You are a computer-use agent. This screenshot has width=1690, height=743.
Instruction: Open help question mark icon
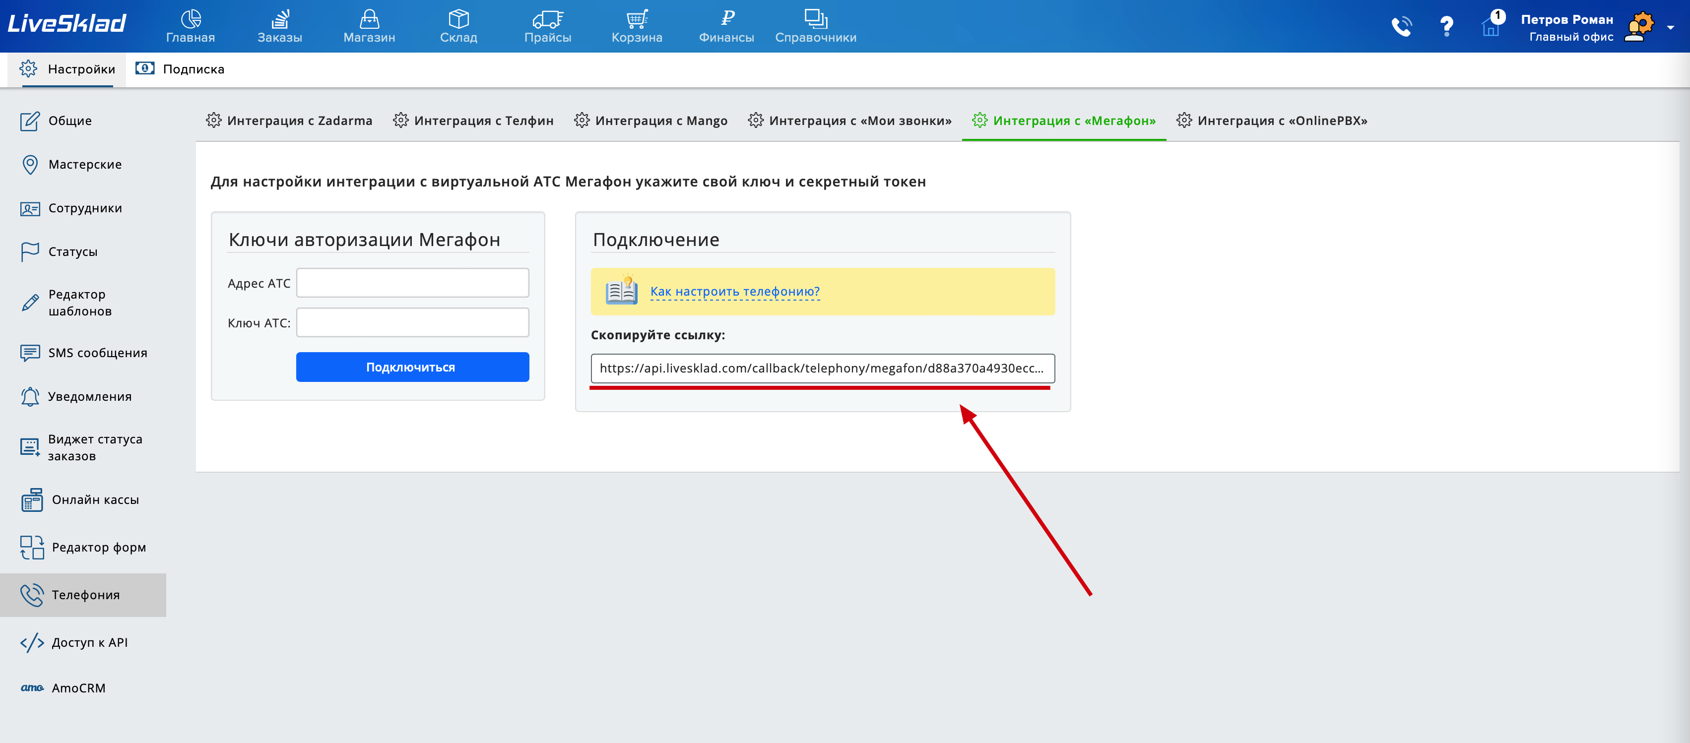[x=1446, y=26]
